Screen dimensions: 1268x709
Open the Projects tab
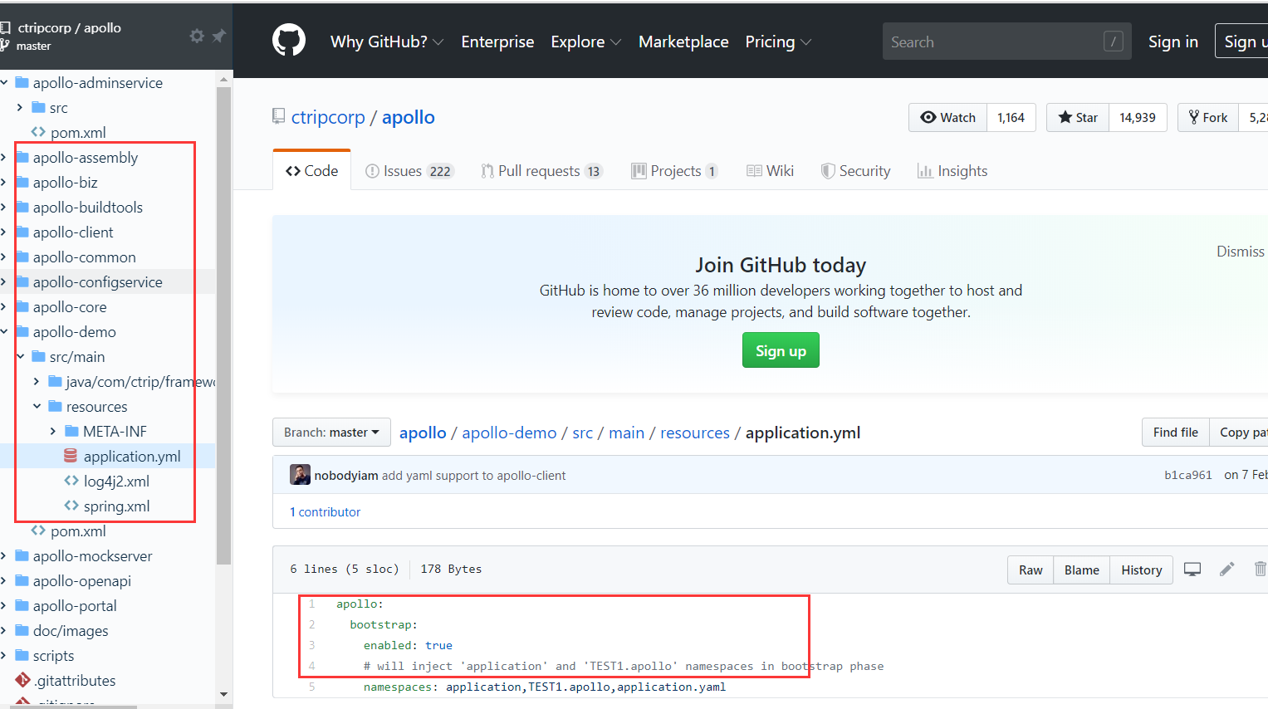(x=674, y=171)
